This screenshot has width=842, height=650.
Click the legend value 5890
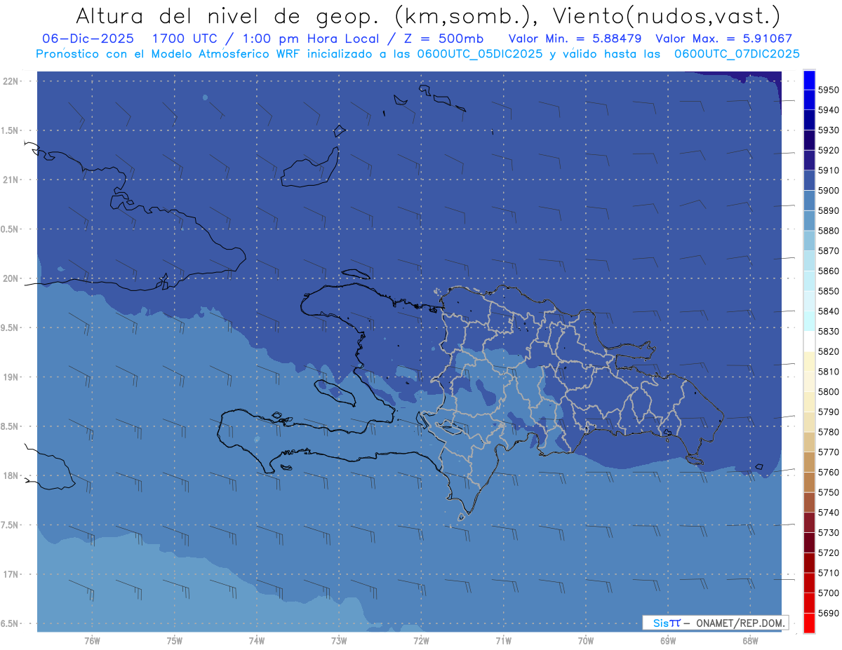[x=828, y=210]
